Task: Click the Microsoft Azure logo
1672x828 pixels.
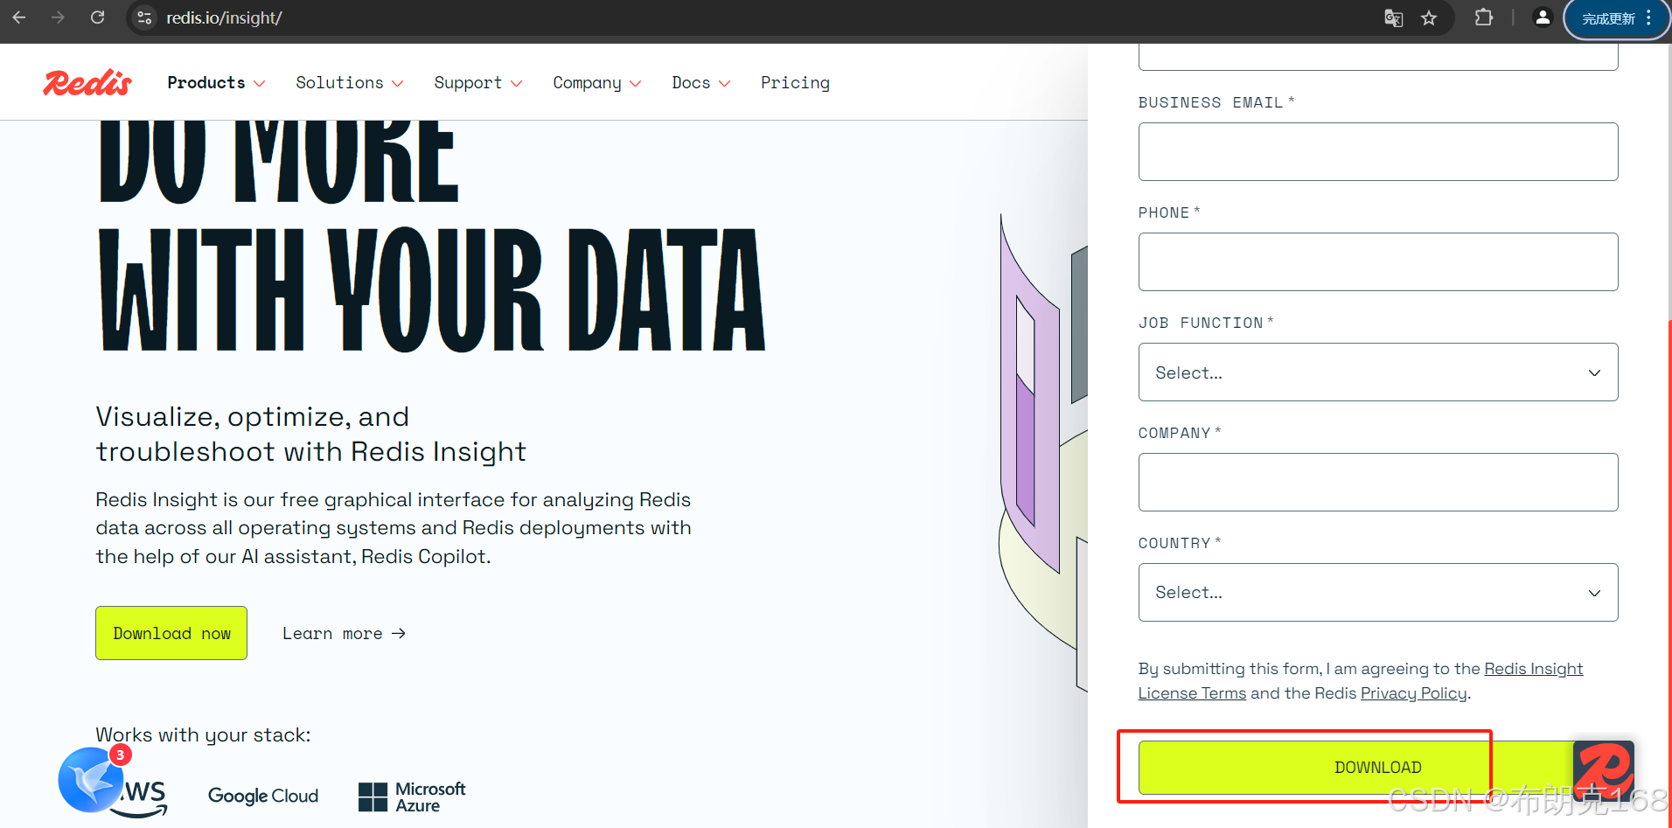Action: (412, 797)
